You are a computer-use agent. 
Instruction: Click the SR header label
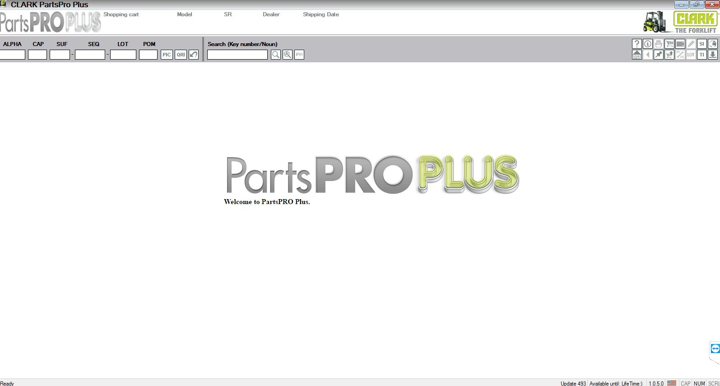(228, 14)
